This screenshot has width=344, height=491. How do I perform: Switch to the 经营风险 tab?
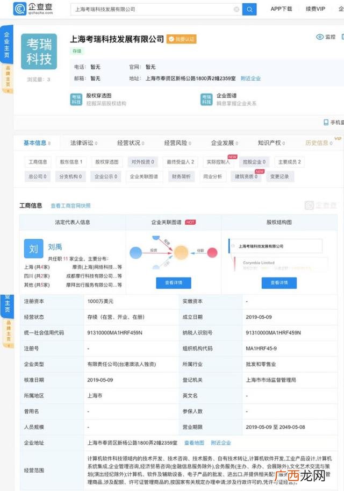(x=177, y=143)
